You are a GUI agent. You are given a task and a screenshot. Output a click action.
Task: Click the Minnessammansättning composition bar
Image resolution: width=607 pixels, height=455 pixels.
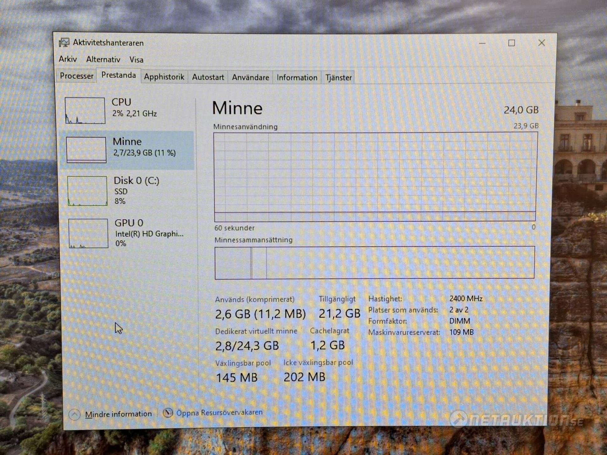375,263
